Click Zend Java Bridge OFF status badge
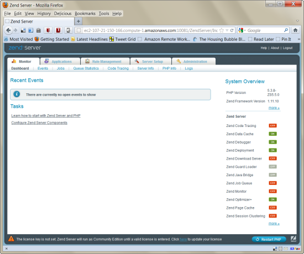304x254 pixels. point(272,174)
